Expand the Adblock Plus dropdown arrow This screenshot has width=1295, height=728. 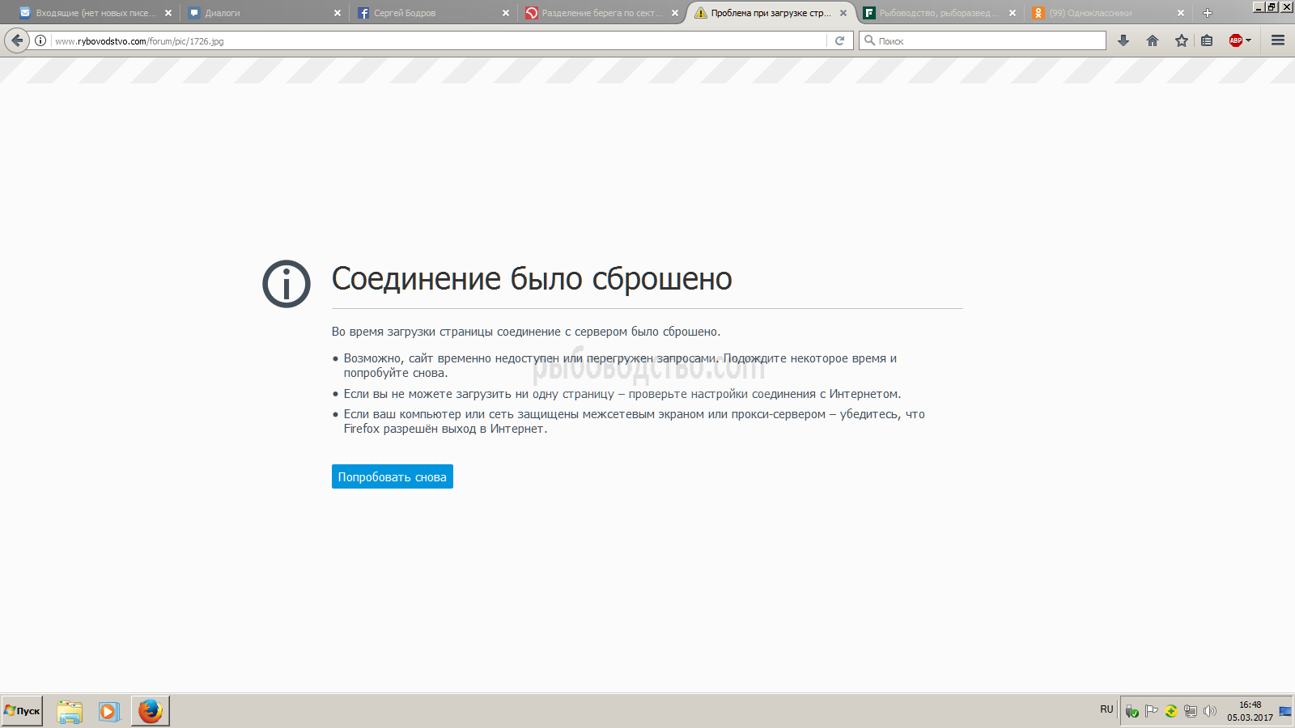[x=1249, y=40]
